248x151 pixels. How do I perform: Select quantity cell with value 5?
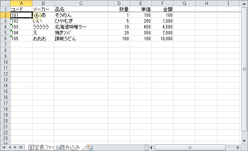119,21
